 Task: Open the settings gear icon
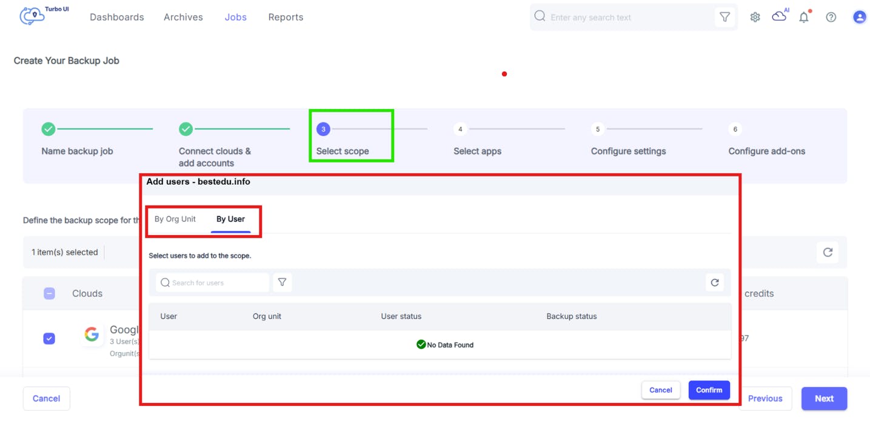(x=755, y=18)
